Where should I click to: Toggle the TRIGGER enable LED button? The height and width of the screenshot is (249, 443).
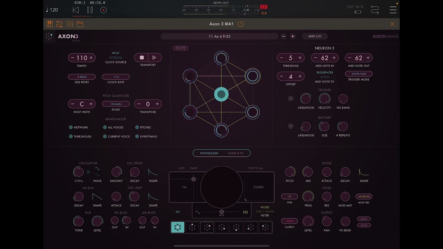coord(291,99)
